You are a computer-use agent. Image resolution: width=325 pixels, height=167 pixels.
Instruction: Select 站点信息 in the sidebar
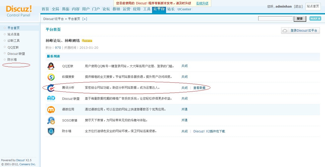13,34
